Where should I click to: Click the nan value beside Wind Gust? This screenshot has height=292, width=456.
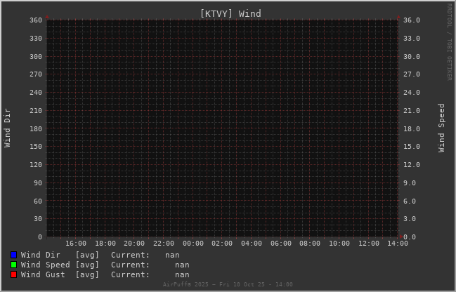click(182, 274)
